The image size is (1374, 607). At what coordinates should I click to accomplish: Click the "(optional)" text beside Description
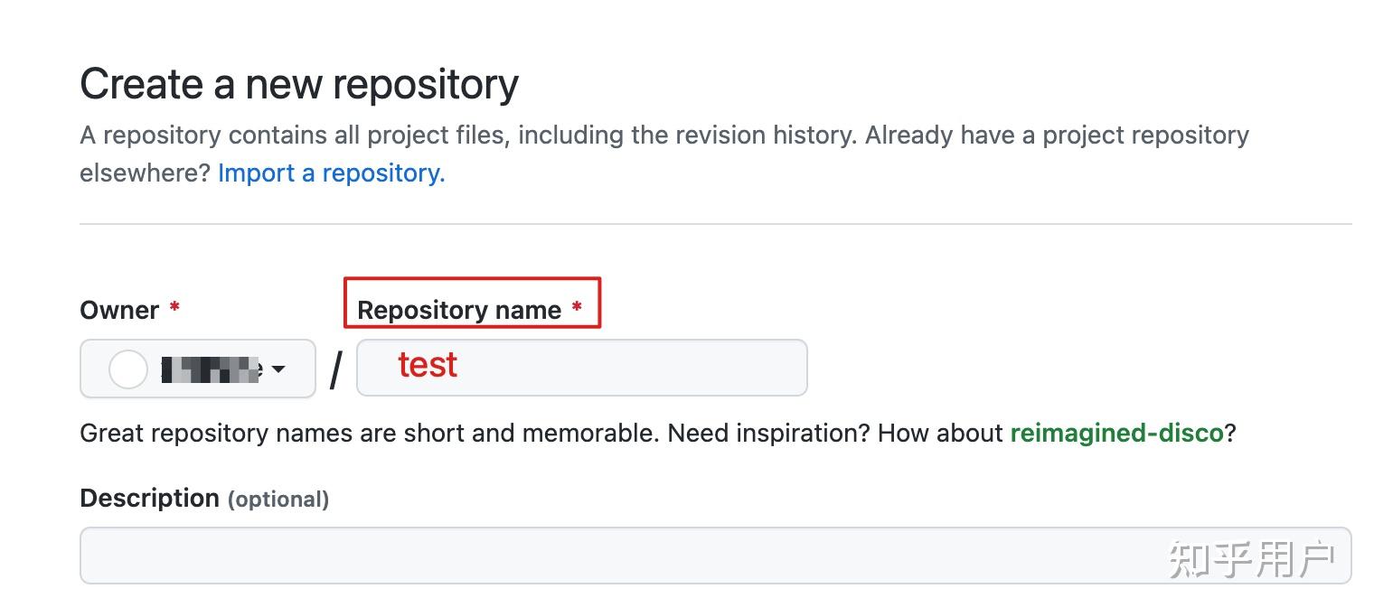278,500
